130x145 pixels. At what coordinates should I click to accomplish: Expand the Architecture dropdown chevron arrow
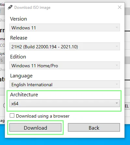(x=117, y=103)
